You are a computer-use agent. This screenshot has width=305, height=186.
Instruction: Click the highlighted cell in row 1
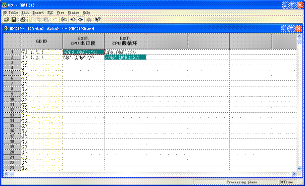tap(83, 52)
